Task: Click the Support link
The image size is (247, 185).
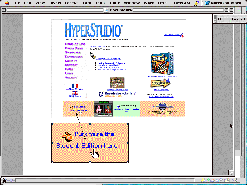Action: point(72,65)
